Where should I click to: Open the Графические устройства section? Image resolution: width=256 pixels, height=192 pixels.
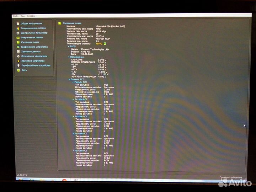34,47
